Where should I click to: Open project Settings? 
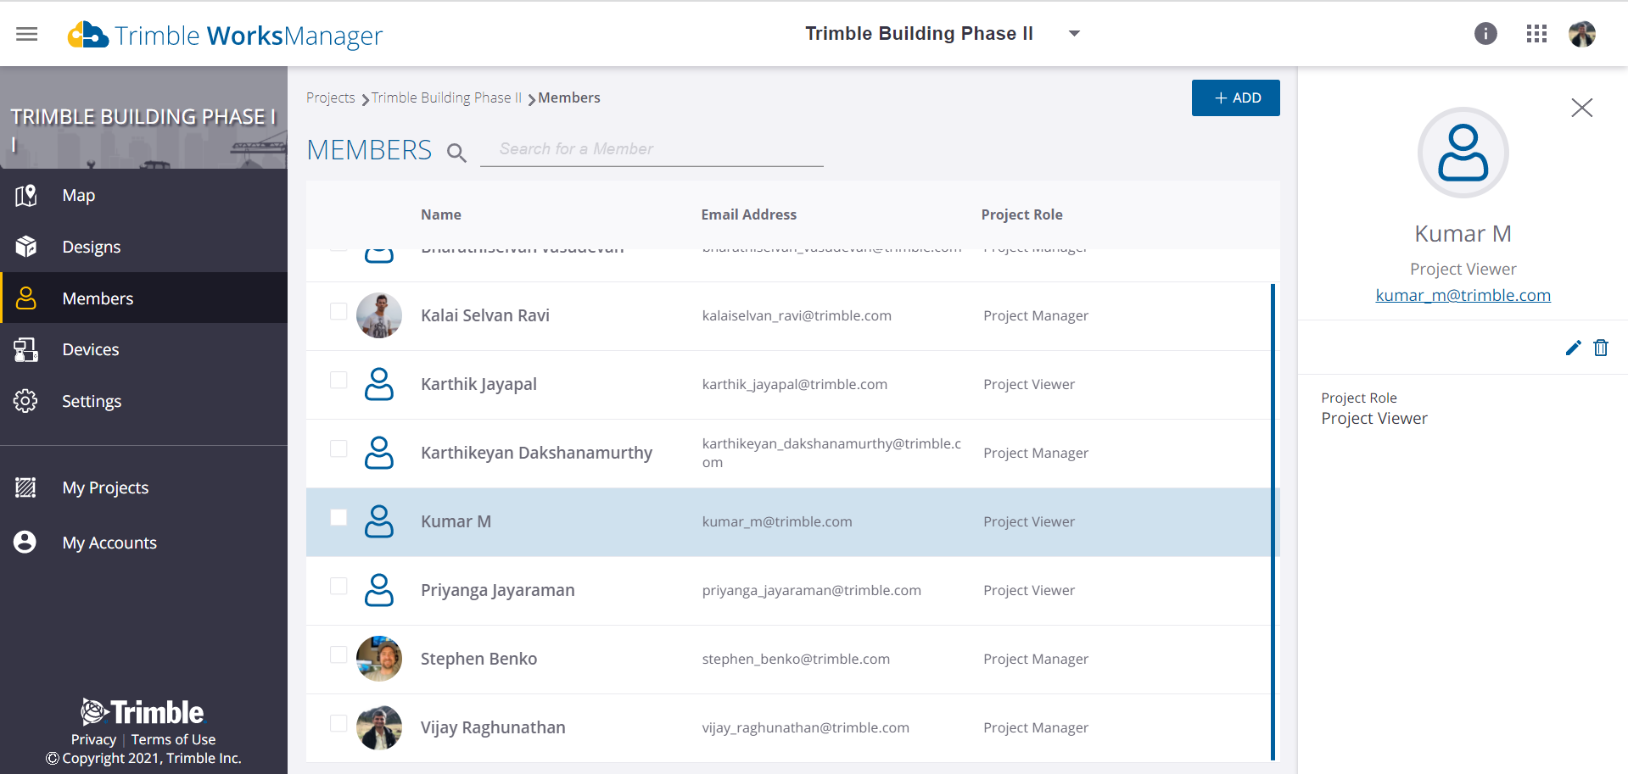(x=92, y=400)
